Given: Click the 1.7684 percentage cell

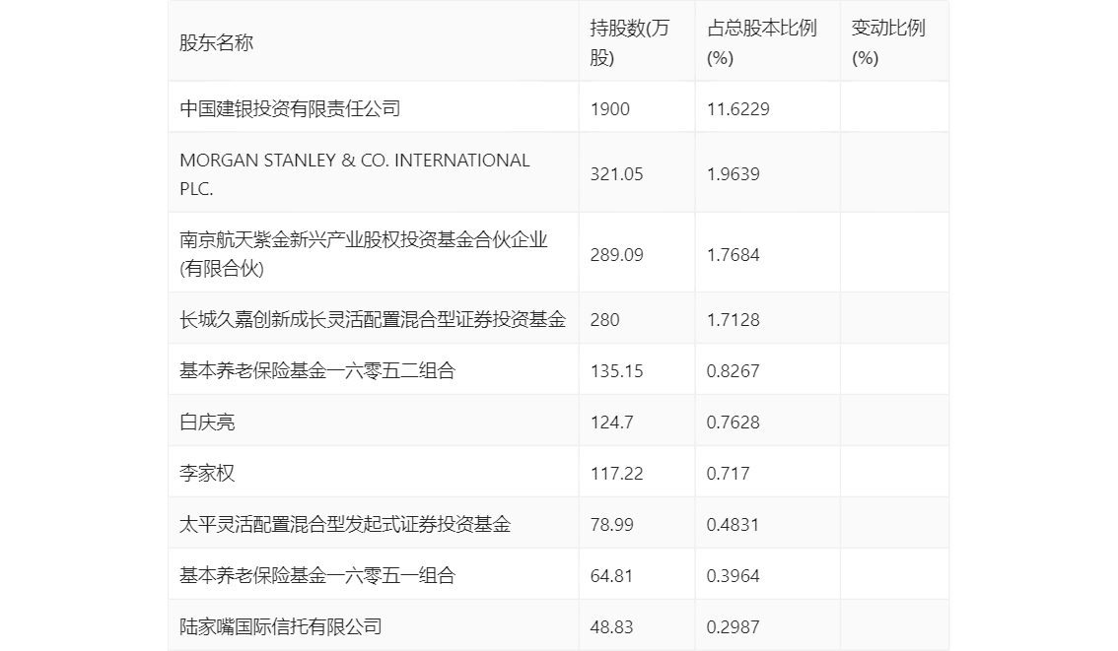Looking at the screenshot, I should tap(733, 255).
